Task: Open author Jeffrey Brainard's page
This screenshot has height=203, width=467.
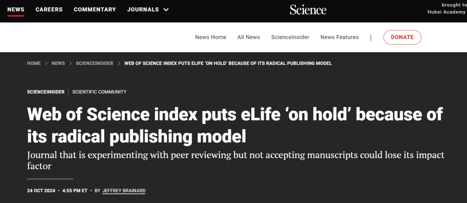Action: point(124,190)
